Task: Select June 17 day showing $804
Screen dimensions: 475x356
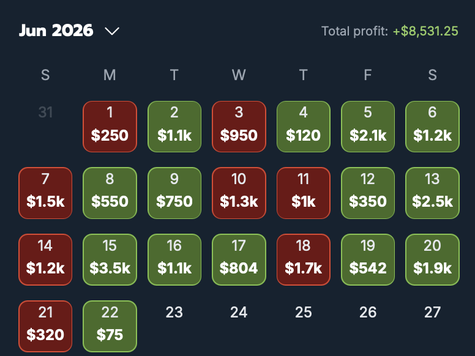Action: [x=239, y=260]
